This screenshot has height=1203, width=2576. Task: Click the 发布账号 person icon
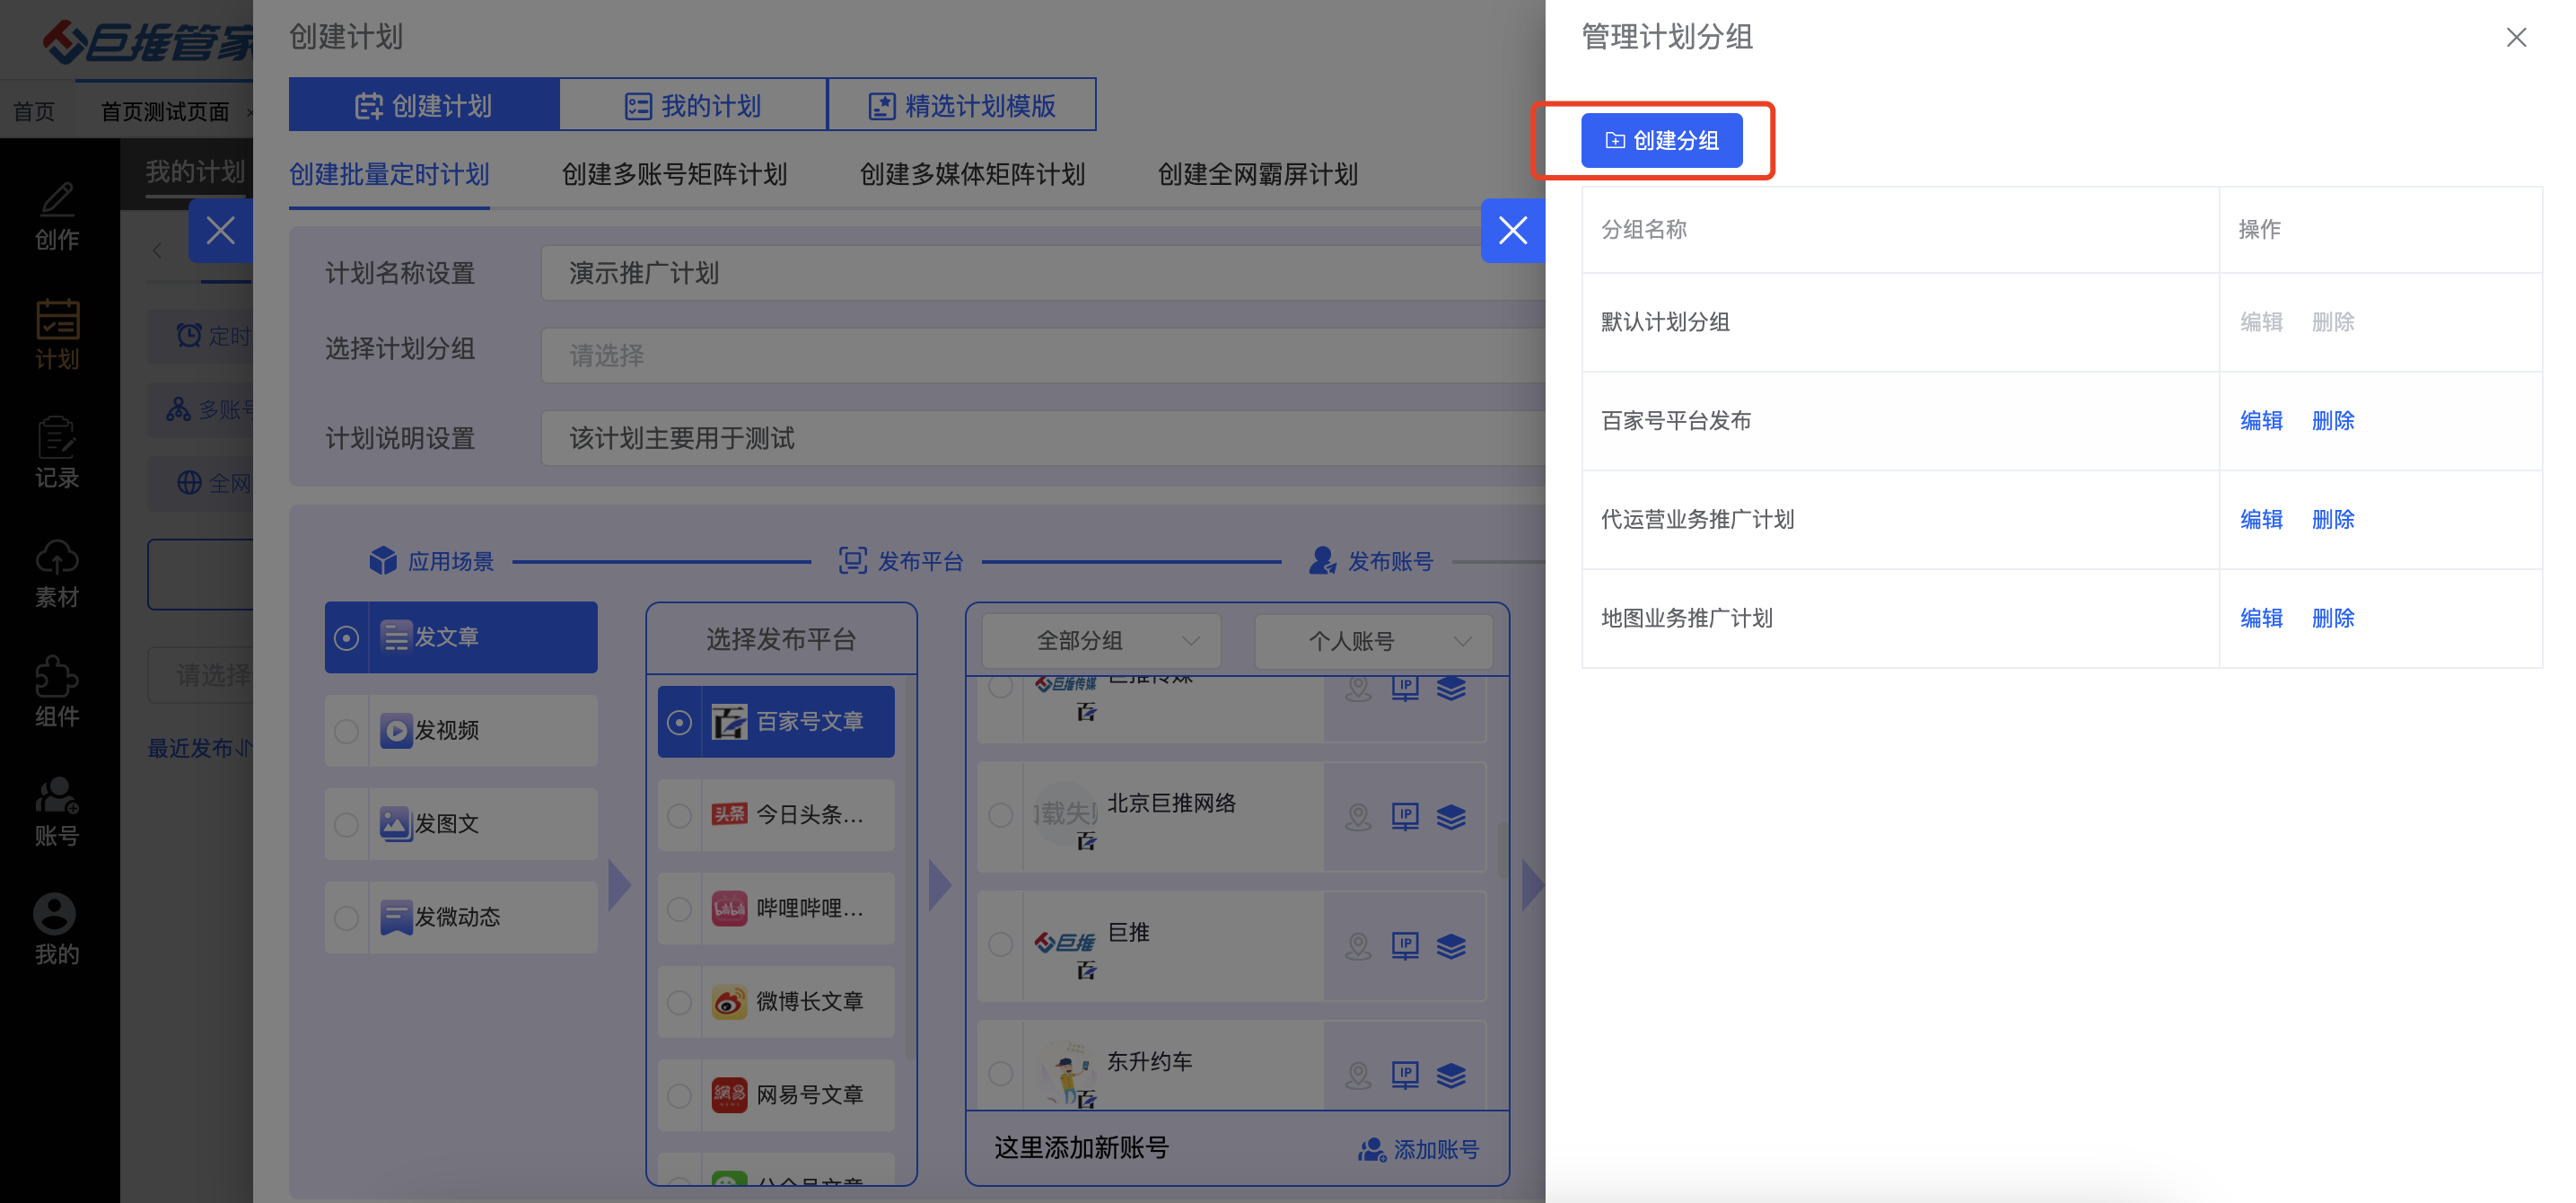coord(1322,561)
